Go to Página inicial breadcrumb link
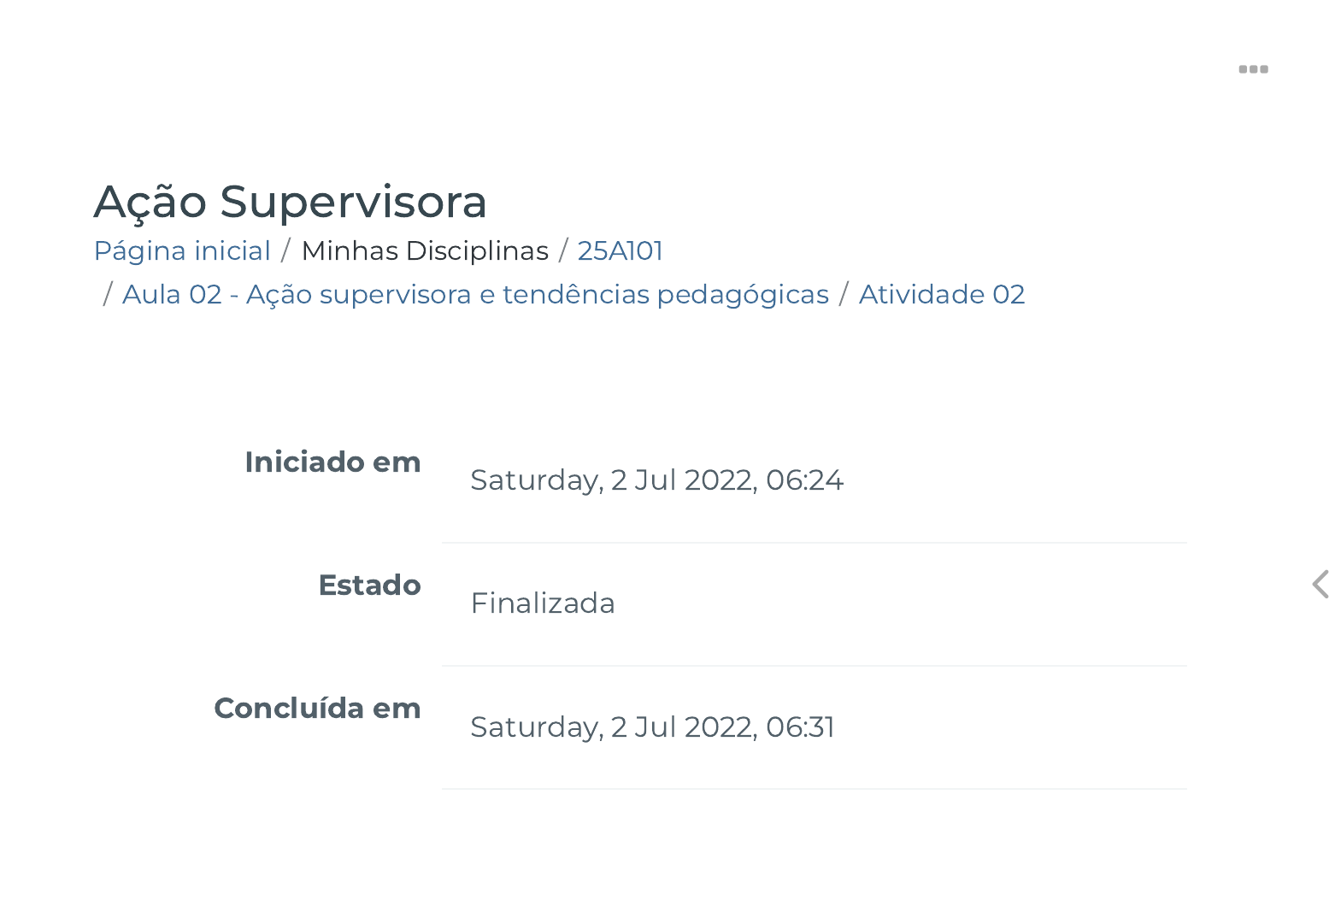 [182, 250]
